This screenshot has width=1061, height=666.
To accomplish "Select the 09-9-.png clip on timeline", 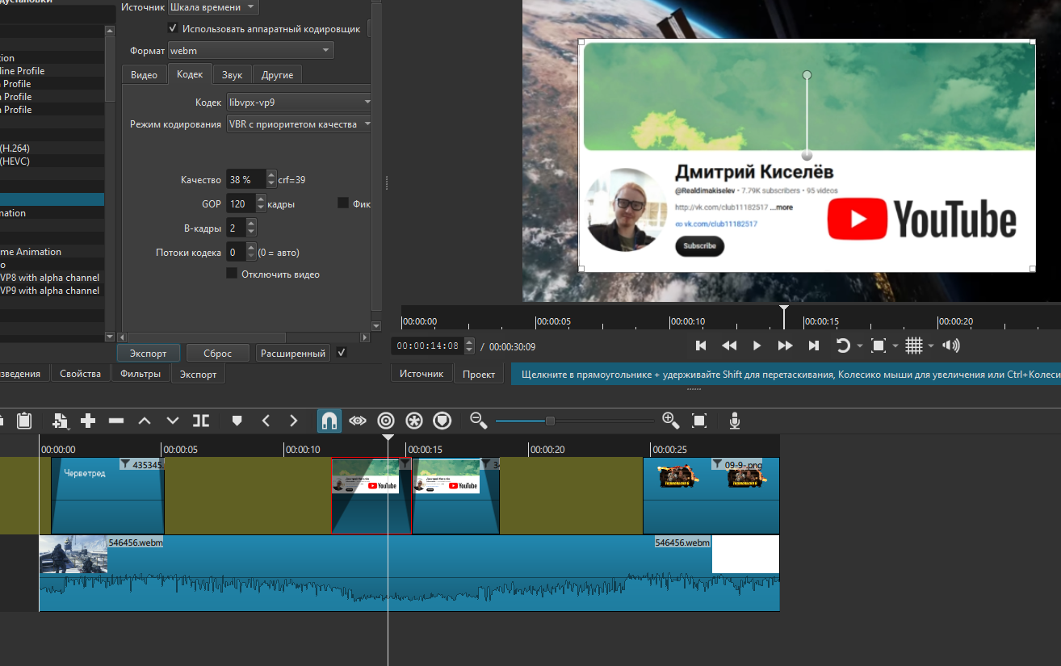I will [x=711, y=496].
